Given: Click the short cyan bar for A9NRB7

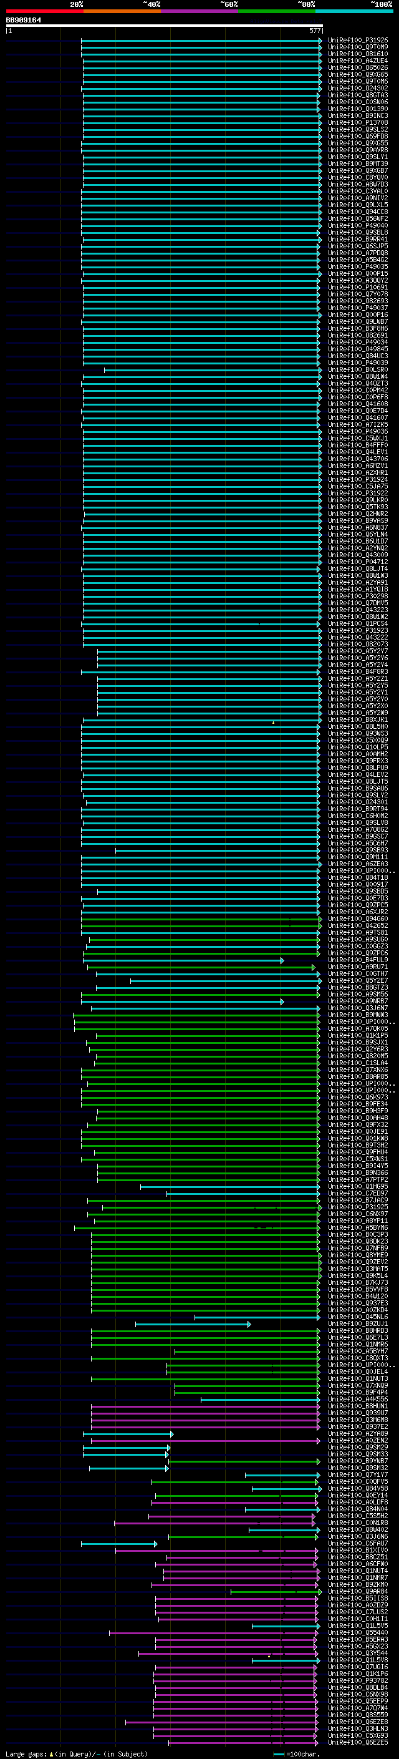Looking at the screenshot, I should click(182, 1001).
